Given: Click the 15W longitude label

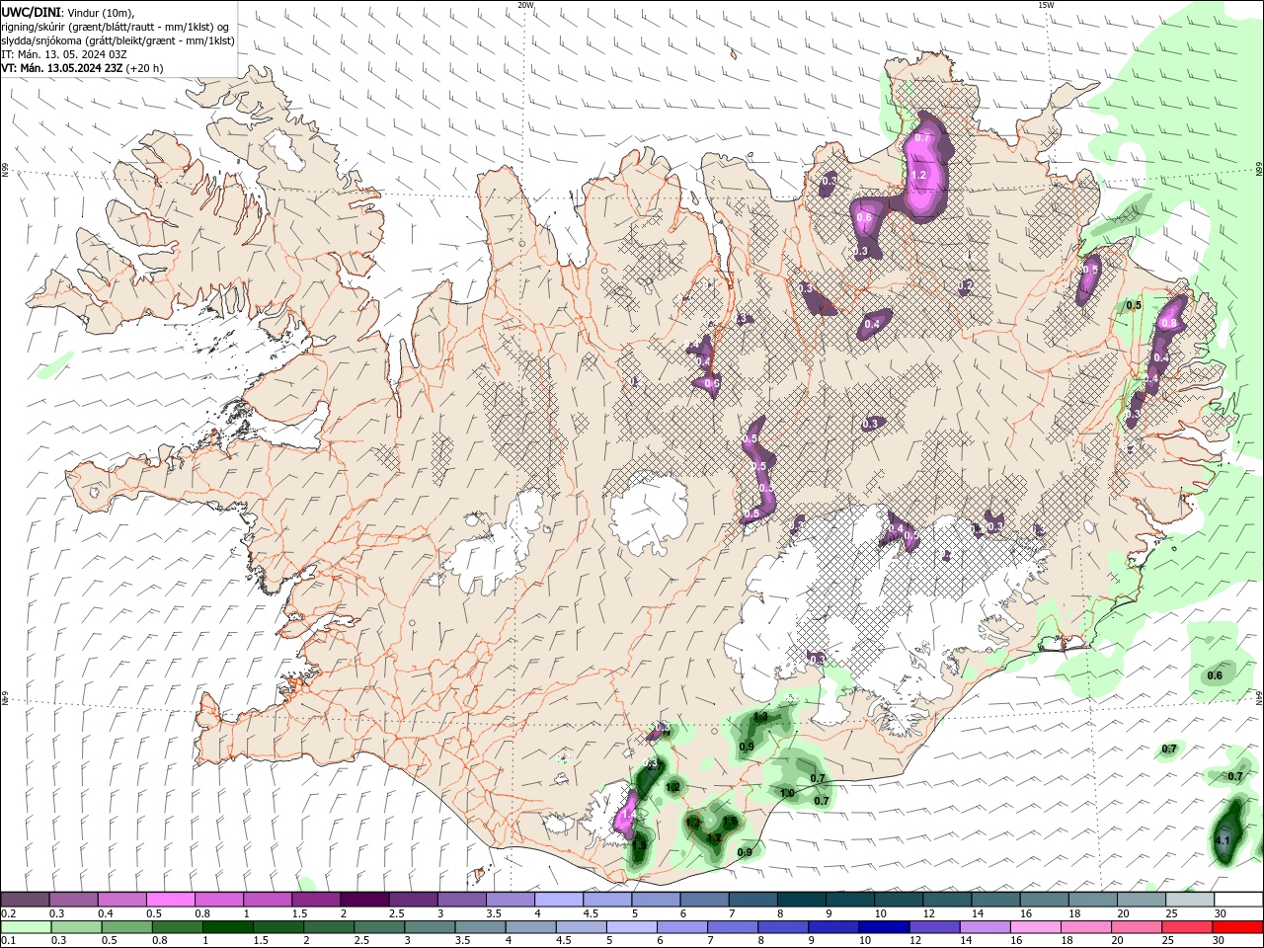Looking at the screenshot, I should pyautogui.click(x=1046, y=4).
